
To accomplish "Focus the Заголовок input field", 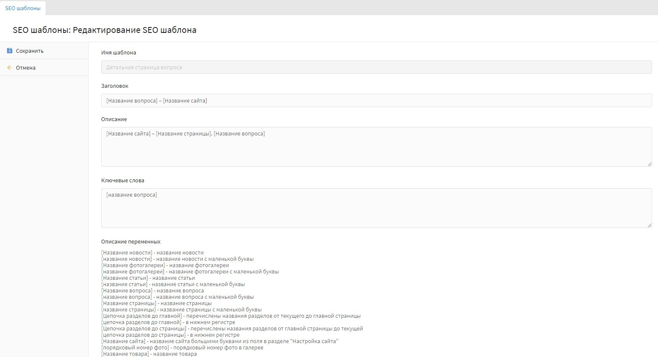I will pos(376,100).
